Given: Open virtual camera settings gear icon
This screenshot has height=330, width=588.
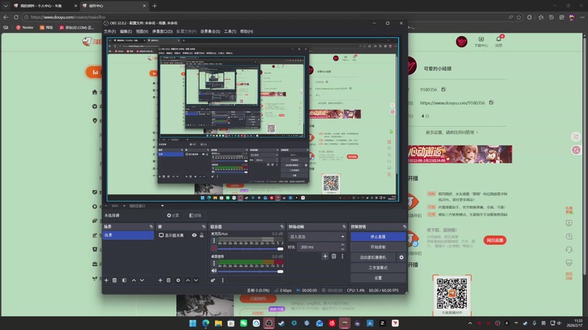Looking at the screenshot, I should pos(401,257).
